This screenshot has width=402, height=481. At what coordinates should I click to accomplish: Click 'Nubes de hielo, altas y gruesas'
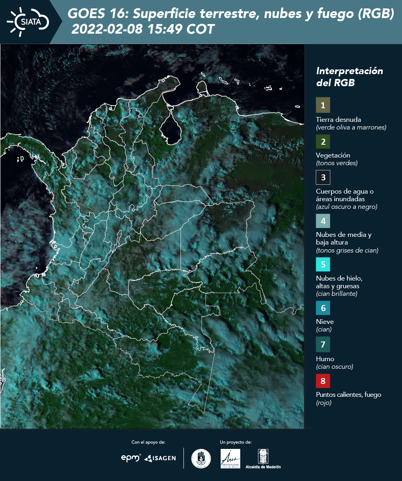339,282
